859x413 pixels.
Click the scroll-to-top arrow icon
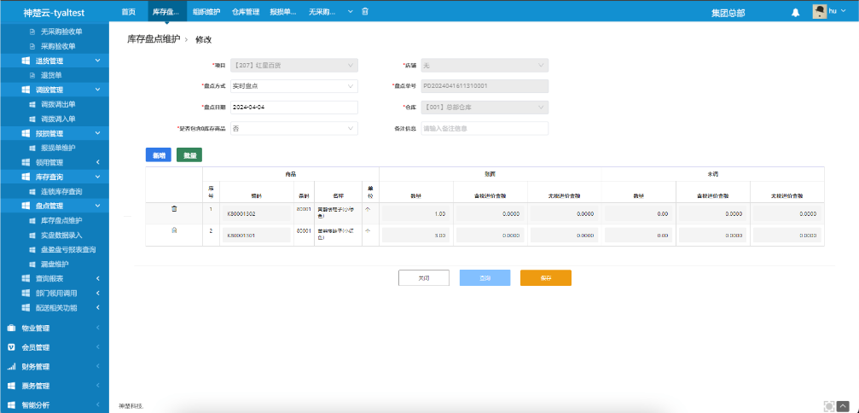point(843,406)
